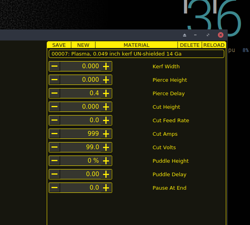Image resolution: width=250 pixels, height=225 pixels.
Task: Decrease the Puddle Delay value
Action: click(x=55, y=174)
